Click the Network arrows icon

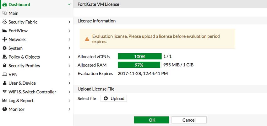(5, 39)
